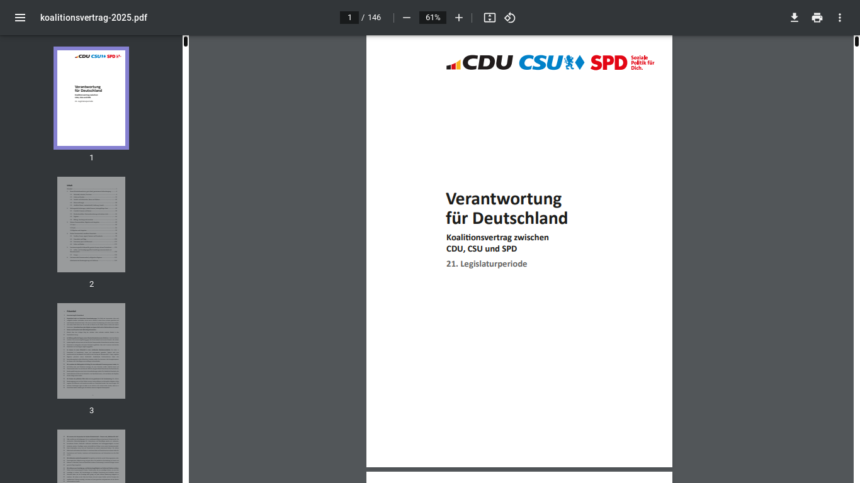Click the text '21. Legislaturperiode'
This screenshot has height=483, width=860.
[487, 264]
